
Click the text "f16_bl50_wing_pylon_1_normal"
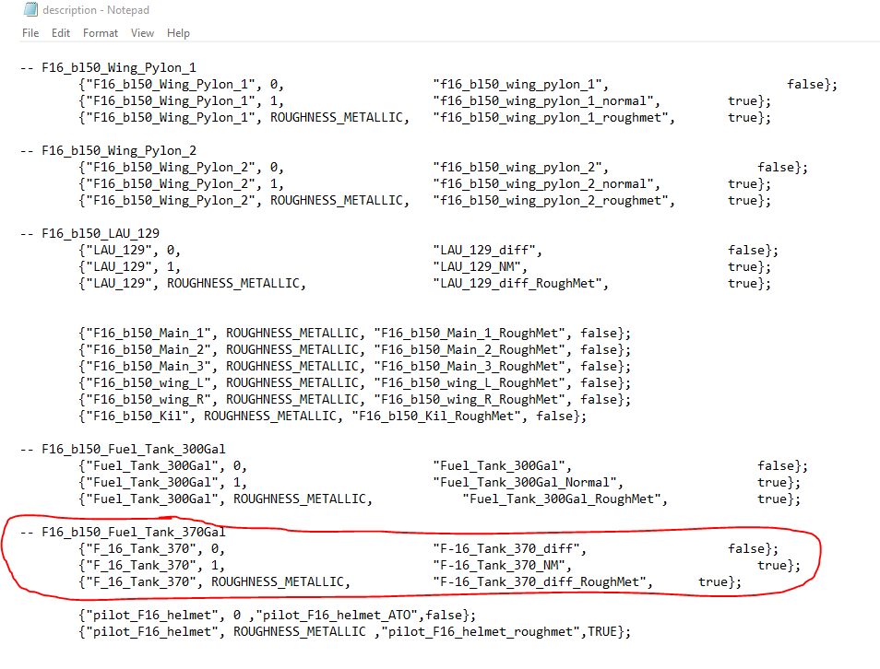click(543, 101)
